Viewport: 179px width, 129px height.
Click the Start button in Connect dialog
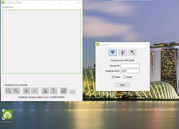(x=122, y=85)
